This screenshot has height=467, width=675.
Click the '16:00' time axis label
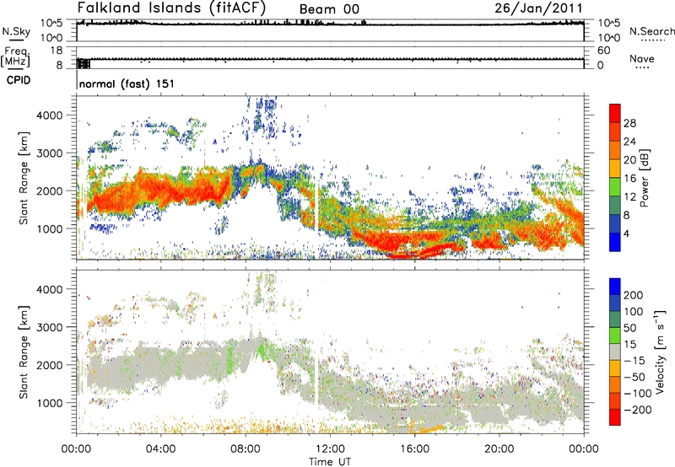(414, 449)
